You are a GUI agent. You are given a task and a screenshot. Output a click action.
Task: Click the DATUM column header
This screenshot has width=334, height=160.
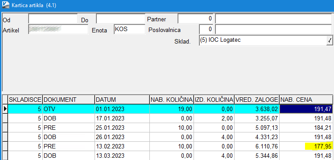pyautogui.click(x=122, y=100)
